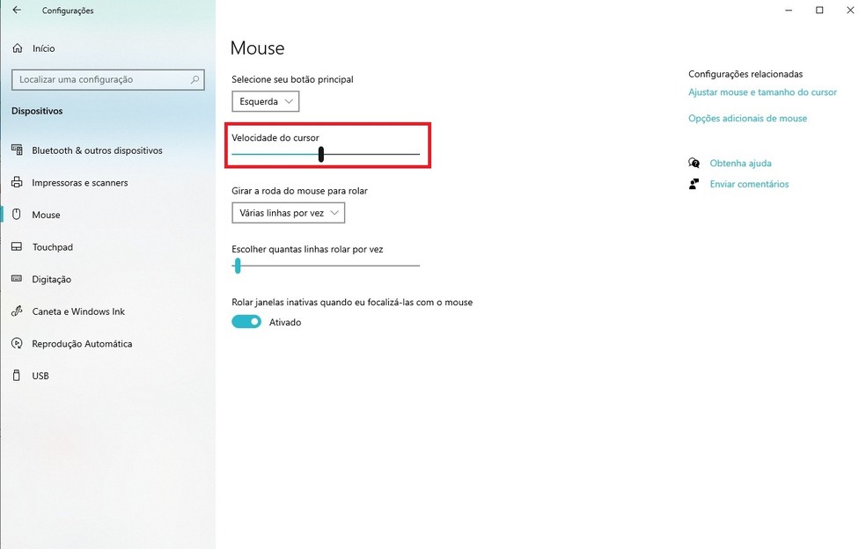Click the Digitação keyboard icon
Screen dimensions: 866x549
[x=17, y=279]
